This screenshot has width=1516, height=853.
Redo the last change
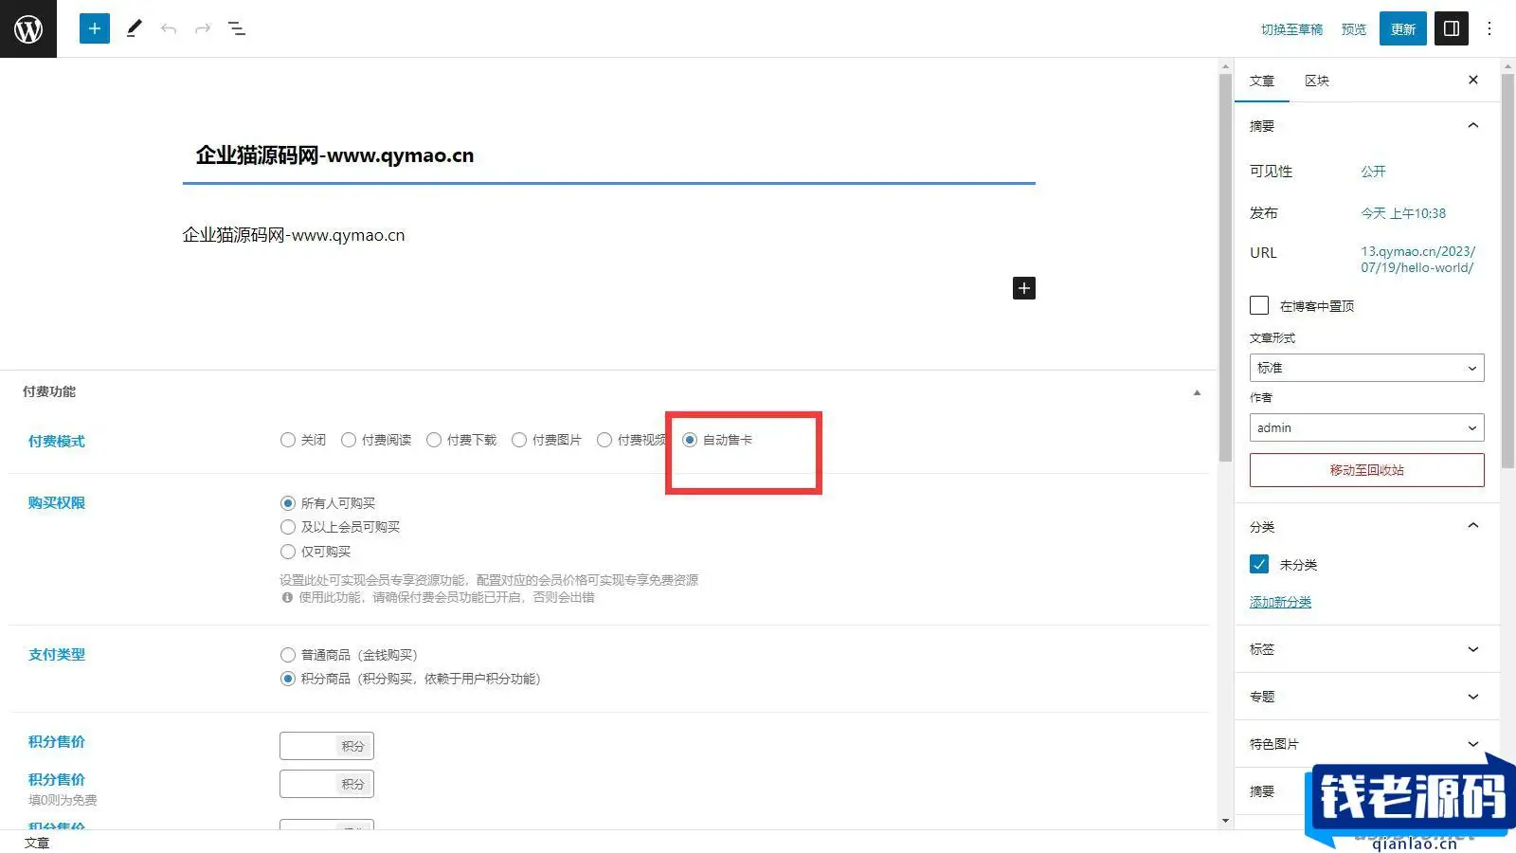tap(202, 28)
